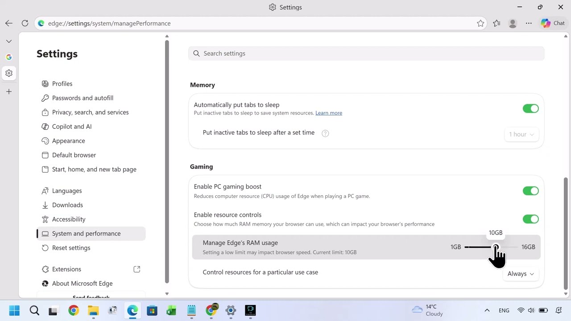Image resolution: width=571 pixels, height=321 pixels.
Task: Open the terminal app on taskbar
Action: (x=250, y=310)
